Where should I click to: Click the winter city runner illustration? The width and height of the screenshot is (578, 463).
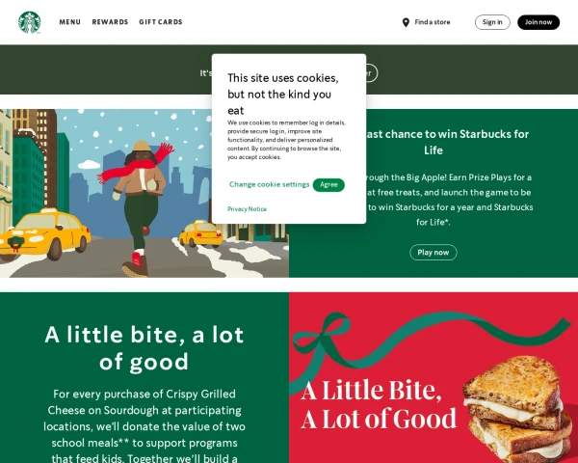(144, 193)
